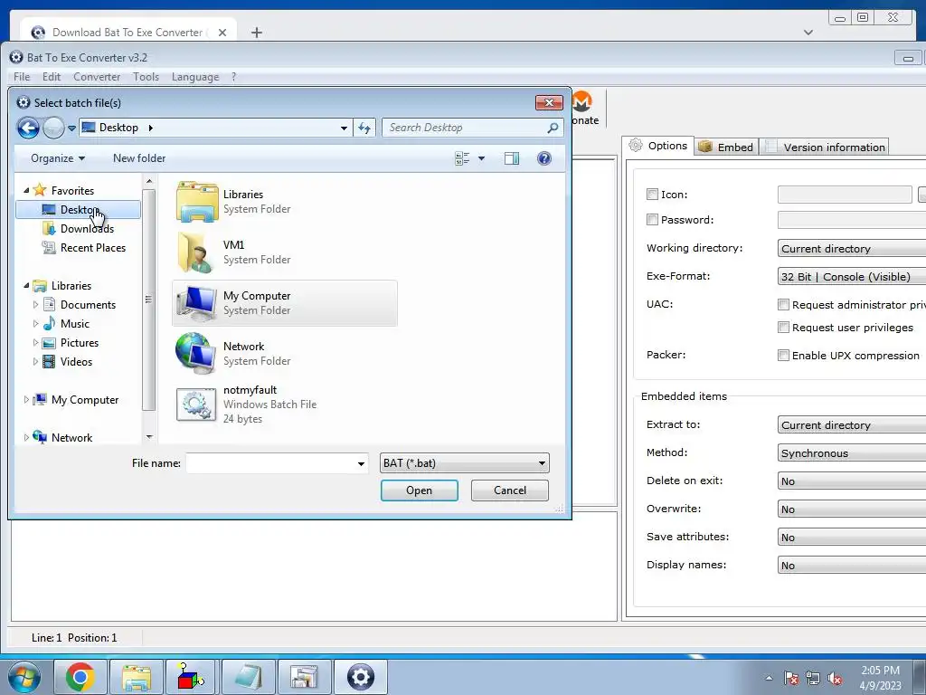This screenshot has height=695, width=926.
Task: Show hidden tray icons arrow
Action: click(x=769, y=678)
